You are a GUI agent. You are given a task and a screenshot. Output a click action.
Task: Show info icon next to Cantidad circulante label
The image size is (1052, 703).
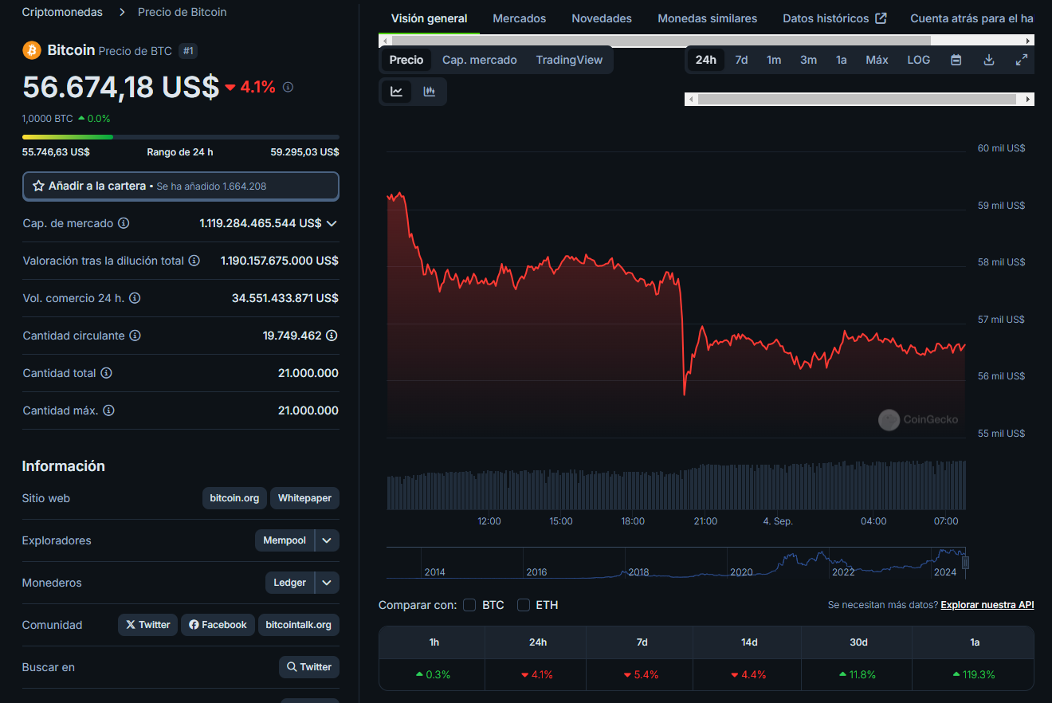click(x=135, y=336)
